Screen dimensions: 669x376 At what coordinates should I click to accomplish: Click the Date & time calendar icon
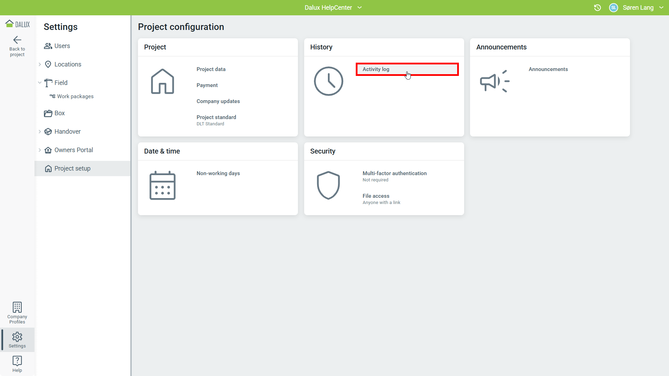(162, 185)
